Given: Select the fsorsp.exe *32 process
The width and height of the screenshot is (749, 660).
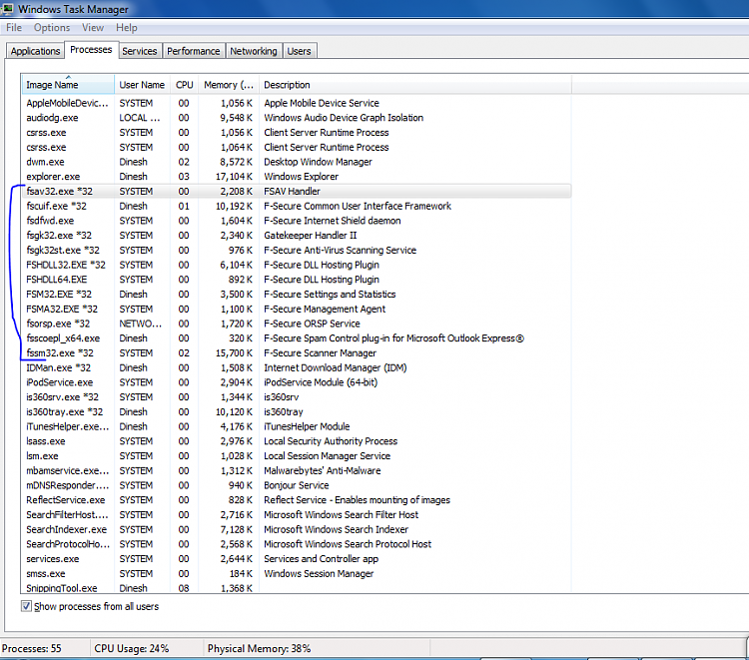Looking at the screenshot, I should click(297, 324).
